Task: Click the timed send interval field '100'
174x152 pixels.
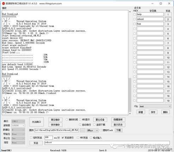Action: point(49,138)
